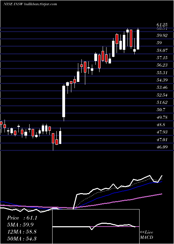Screen dimensions: 174x244
Task: Click the blue 12MA line at its right end
Action: [x=161, y=182]
